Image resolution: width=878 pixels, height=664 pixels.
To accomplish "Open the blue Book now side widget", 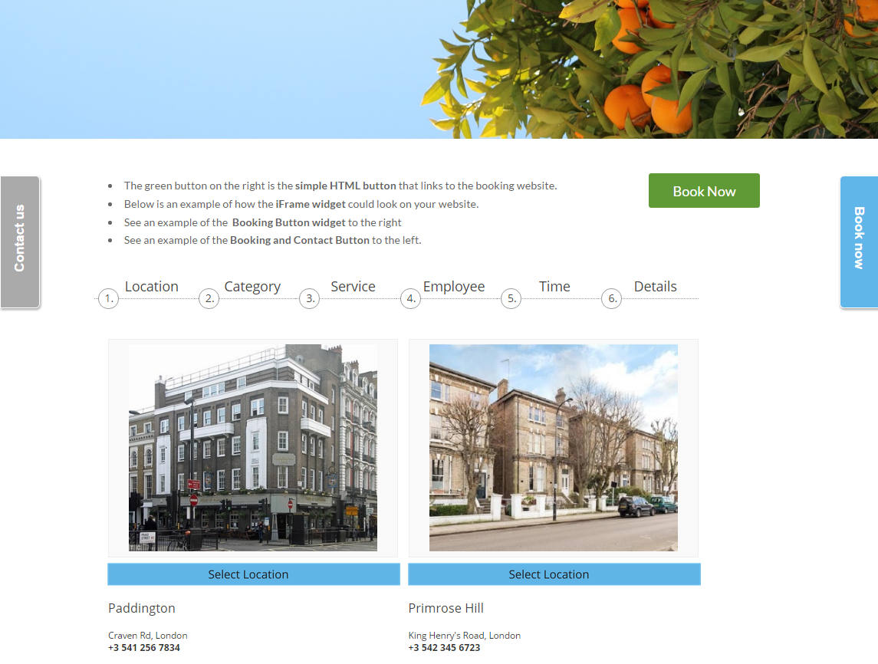I will click(859, 242).
